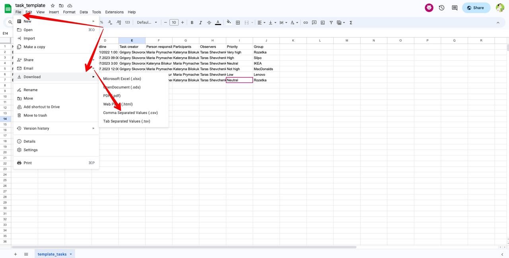Screen dimensions: 509x258
Task: Click the Share button
Action: [x=476, y=8]
